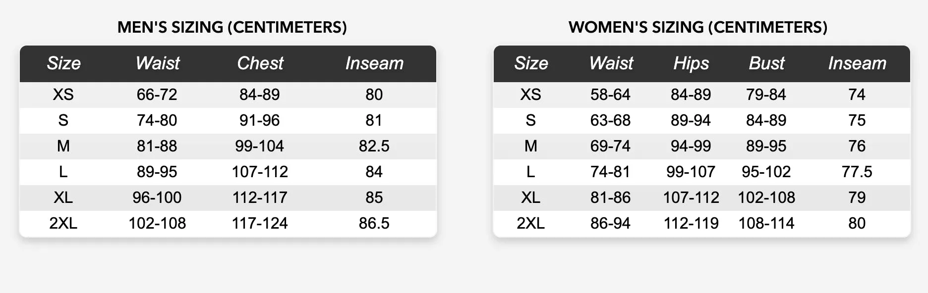
Task: Click men's L chest value 107-112
Action: [260, 172]
